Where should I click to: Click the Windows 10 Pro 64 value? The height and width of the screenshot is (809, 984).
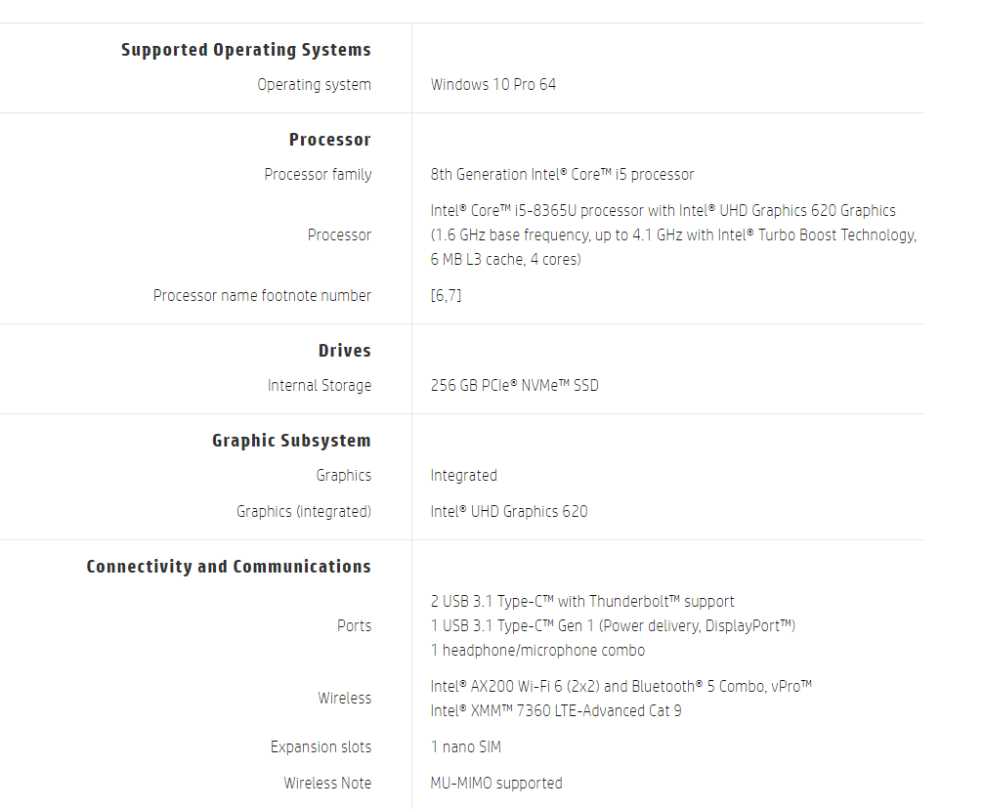click(x=492, y=85)
